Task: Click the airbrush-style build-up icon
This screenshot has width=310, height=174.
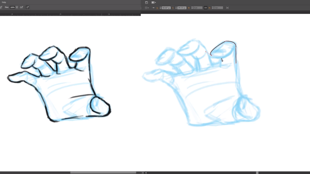Action: click(21, 7)
